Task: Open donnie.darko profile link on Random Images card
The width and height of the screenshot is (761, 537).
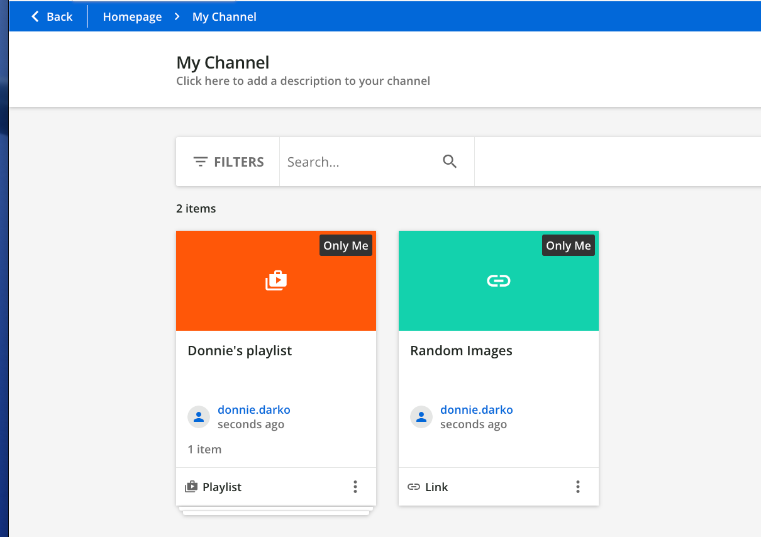Action: pos(477,409)
